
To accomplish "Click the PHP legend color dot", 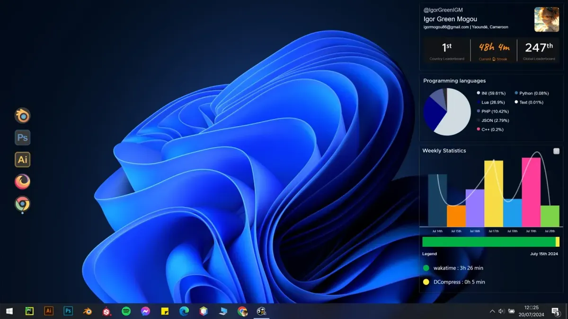I will 479,111.
